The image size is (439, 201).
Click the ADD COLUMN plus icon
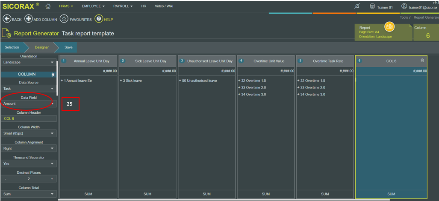coord(28,19)
